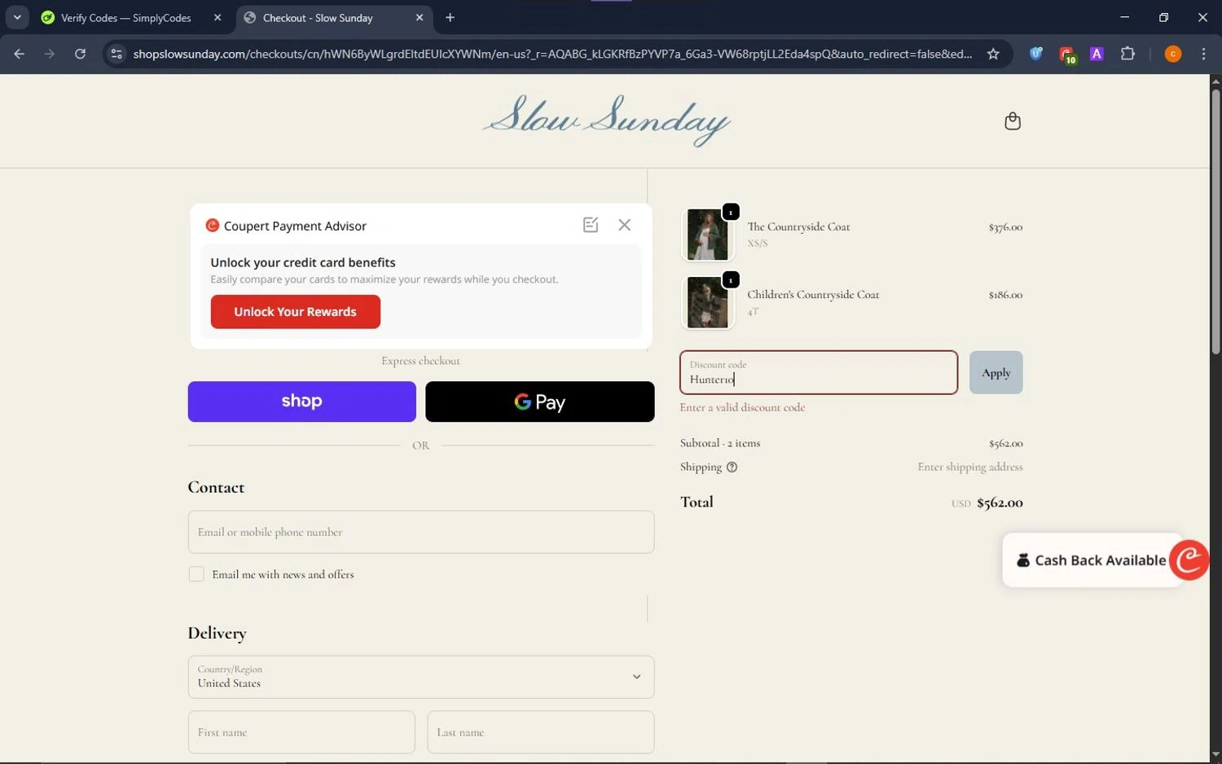The height and width of the screenshot is (764, 1222).
Task: Reload the checkout page
Action: (x=80, y=54)
